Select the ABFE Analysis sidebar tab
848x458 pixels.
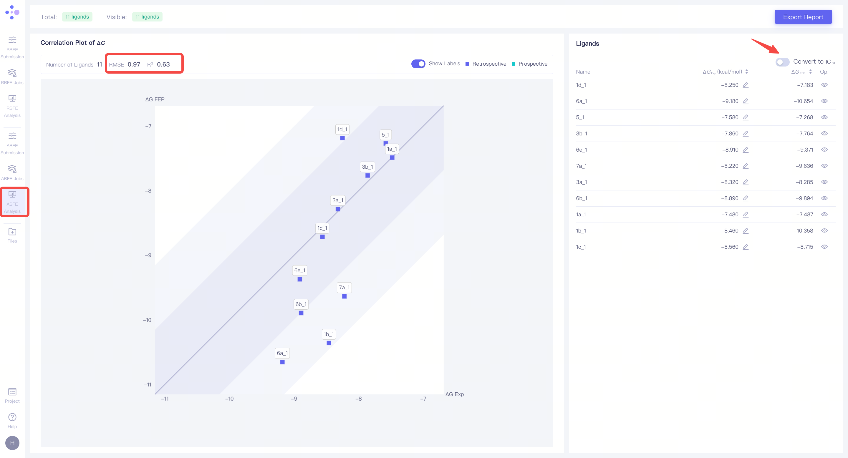pos(12,201)
